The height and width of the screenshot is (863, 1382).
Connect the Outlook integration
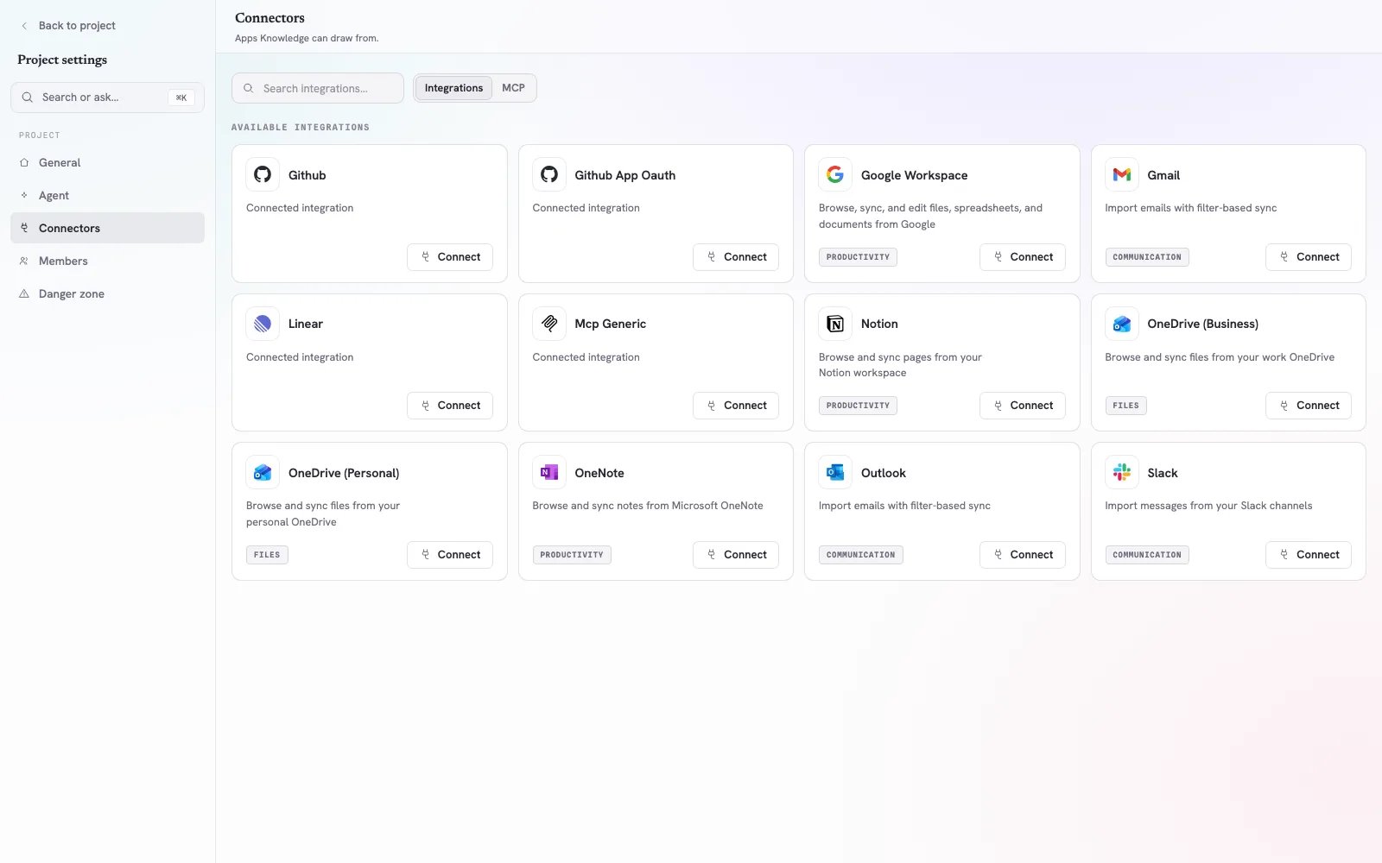(x=1023, y=555)
